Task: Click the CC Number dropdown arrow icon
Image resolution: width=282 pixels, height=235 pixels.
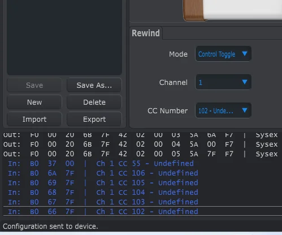Action: point(245,110)
